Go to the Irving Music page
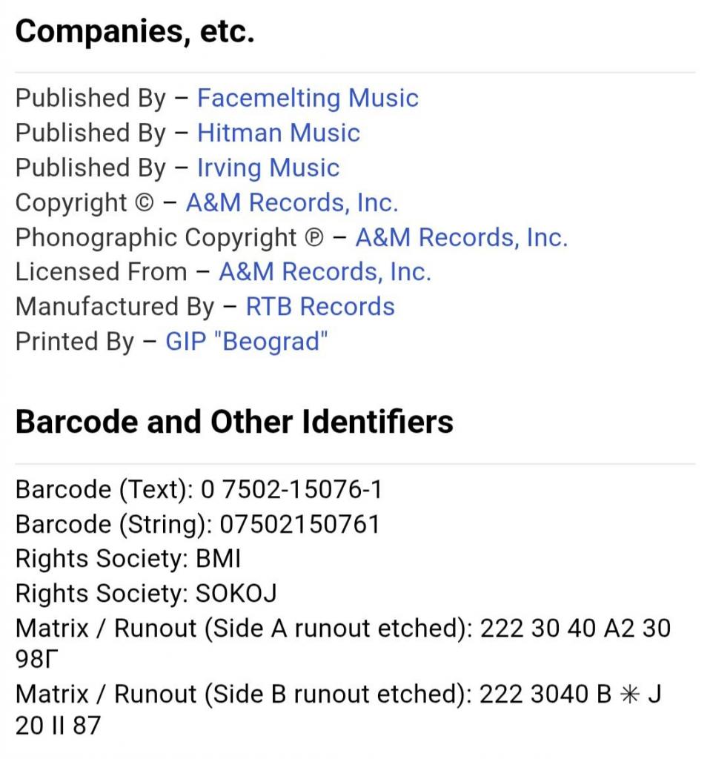Viewport: 710px width, 759px height. (x=268, y=168)
